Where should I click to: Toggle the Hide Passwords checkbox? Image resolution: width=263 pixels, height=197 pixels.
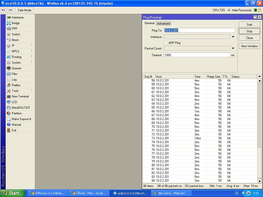(229, 10)
